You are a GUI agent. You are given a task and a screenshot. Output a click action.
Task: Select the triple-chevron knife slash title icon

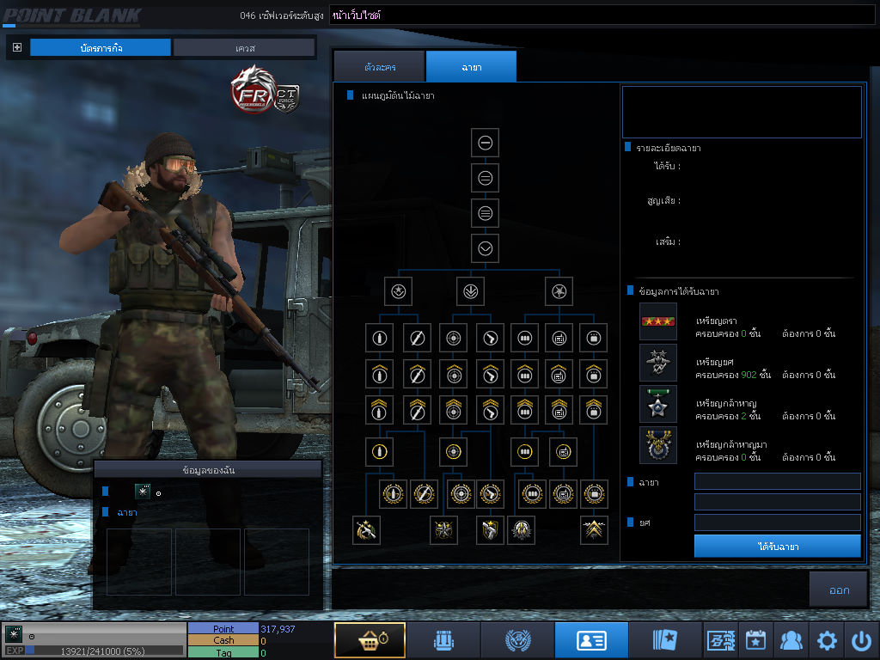pos(417,410)
